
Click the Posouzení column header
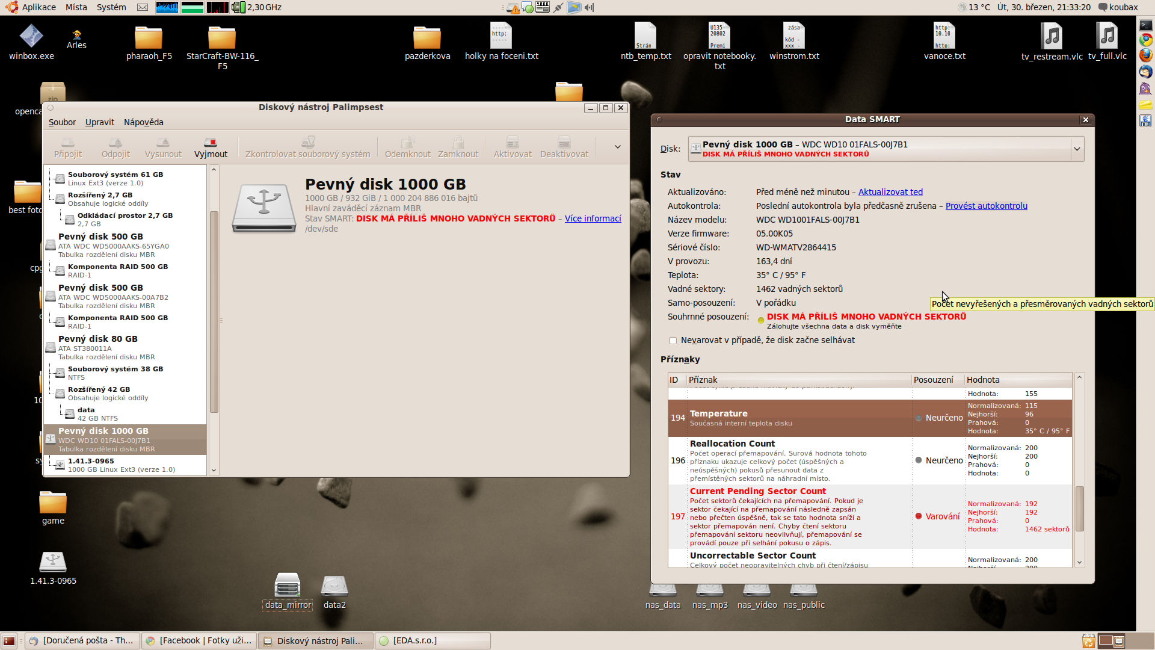[938, 380]
